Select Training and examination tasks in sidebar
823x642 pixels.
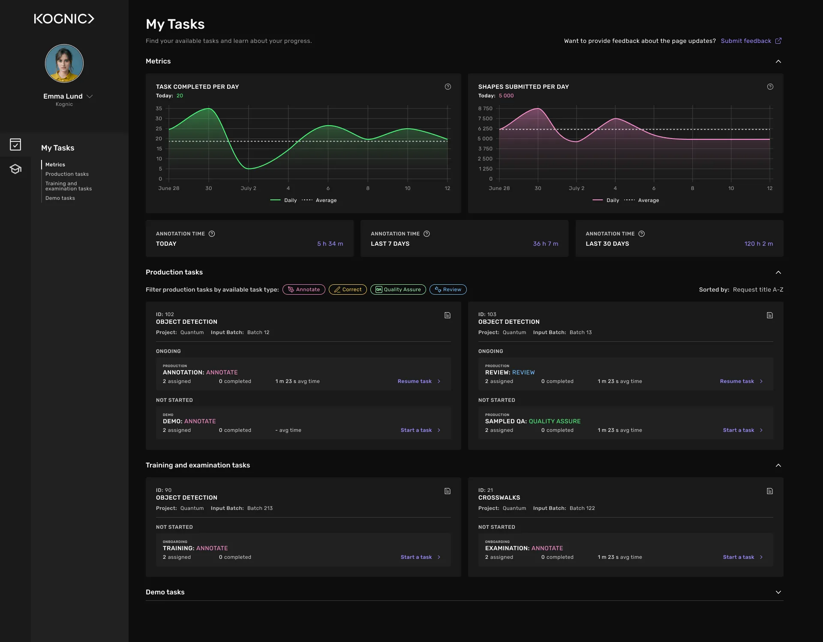tap(69, 186)
